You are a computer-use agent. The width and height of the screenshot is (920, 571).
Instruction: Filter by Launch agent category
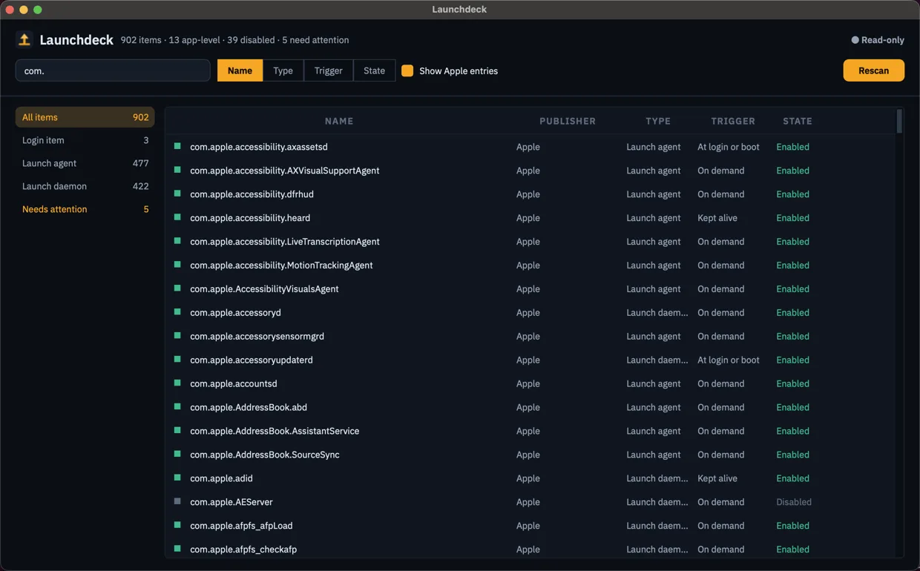pyautogui.click(x=85, y=163)
